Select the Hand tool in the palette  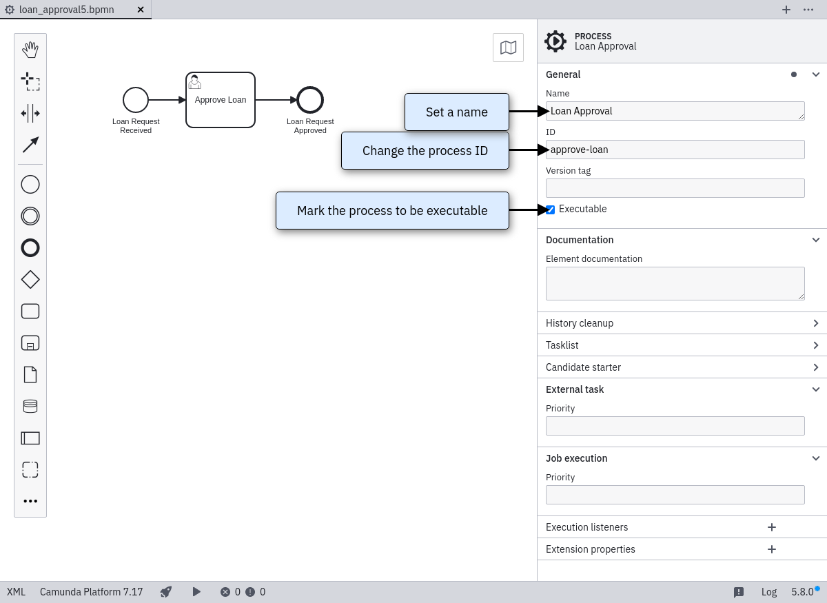point(30,50)
